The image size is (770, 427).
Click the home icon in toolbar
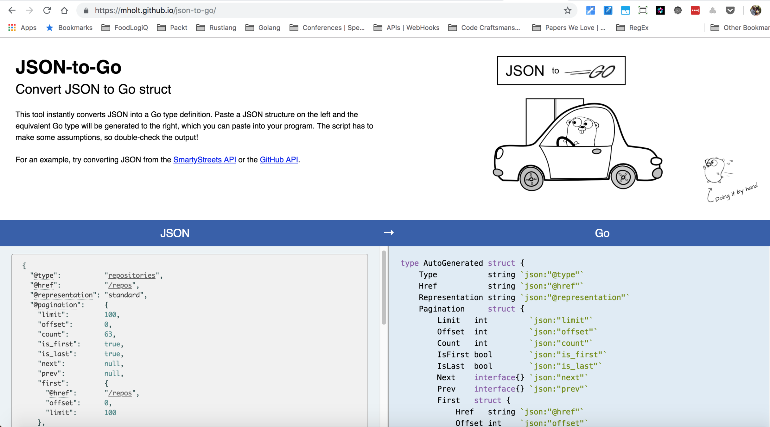[64, 10]
